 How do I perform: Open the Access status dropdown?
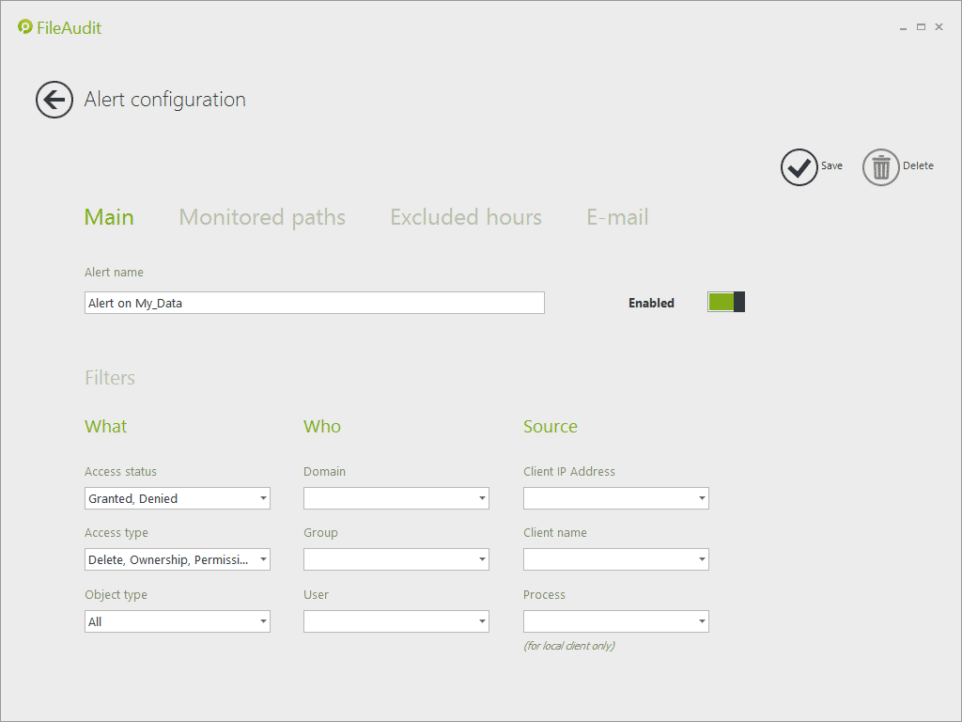[x=263, y=498]
